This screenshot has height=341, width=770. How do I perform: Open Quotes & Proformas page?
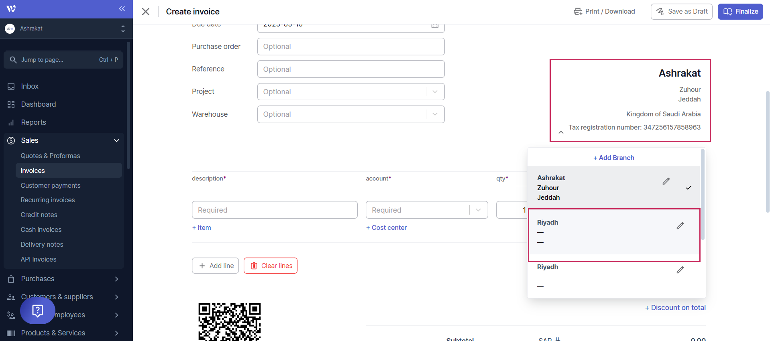(x=50, y=156)
